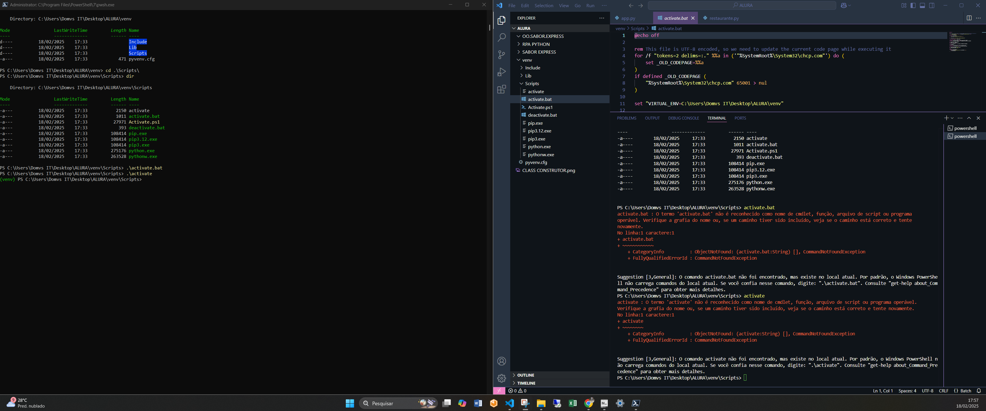Open editor More Actions ellipsis
Viewport: 986px width, 411px height.
point(978,18)
